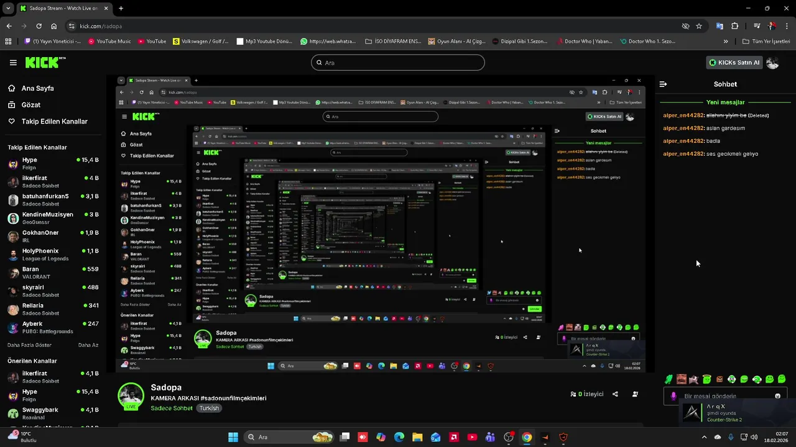Click the follow user icon next to share
The width and height of the screenshot is (796, 447).
click(635, 394)
